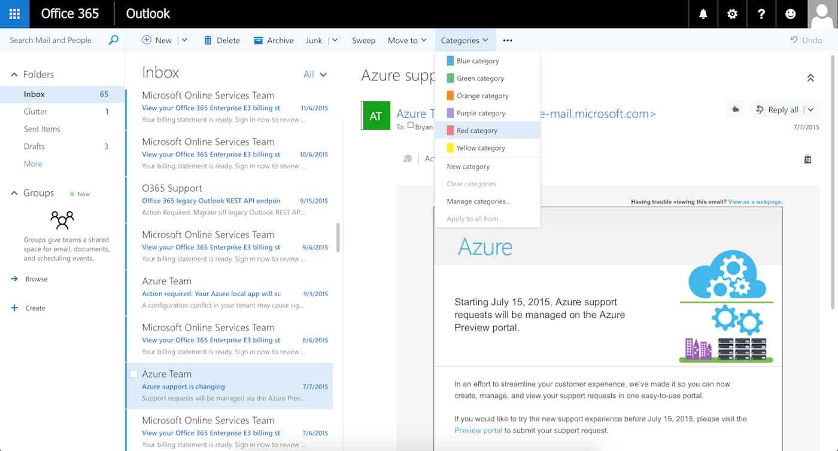Screen dimensions: 838x451
Task: Click the Create group link
Action: tap(35, 308)
